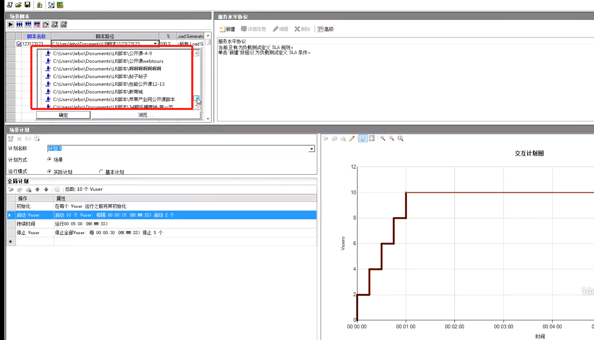Select the 持续时间 action row
594x340 pixels.
pos(162,224)
